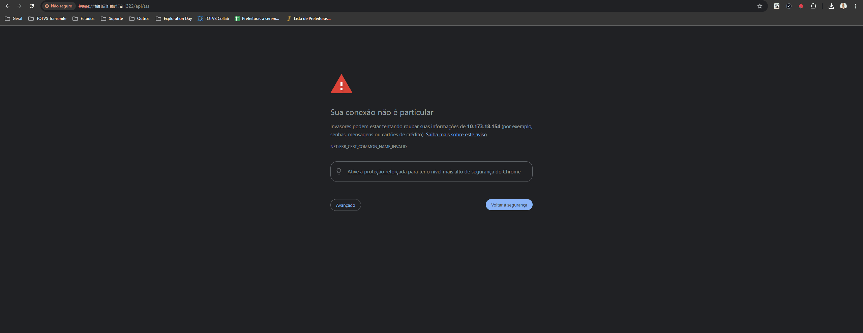Expand the TOTVS Transmite bookmark folder
The width and height of the screenshot is (863, 333).
[48, 19]
